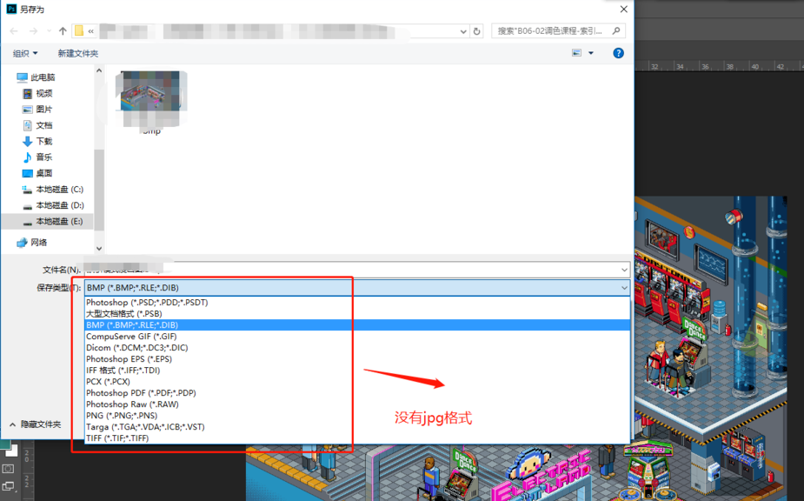Choose Photoshop EPS (*.EPS)
The image size is (804, 501).
click(357, 359)
